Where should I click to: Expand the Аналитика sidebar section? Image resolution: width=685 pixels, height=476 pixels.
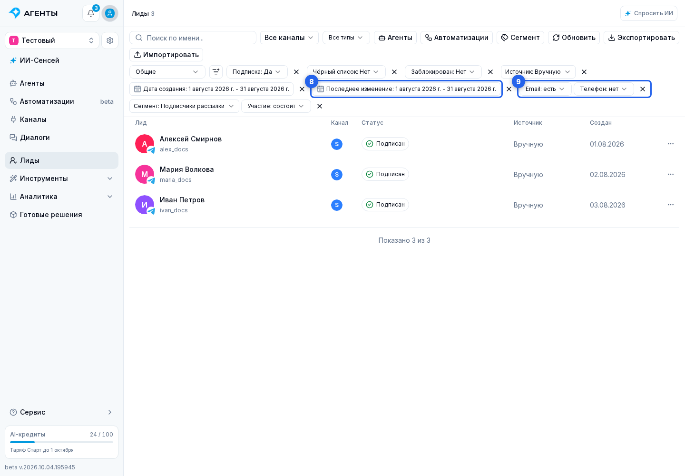point(62,197)
